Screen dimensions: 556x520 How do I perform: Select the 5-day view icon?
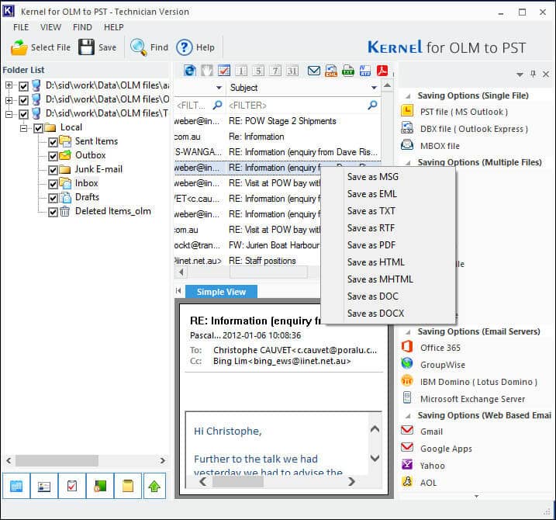[258, 71]
